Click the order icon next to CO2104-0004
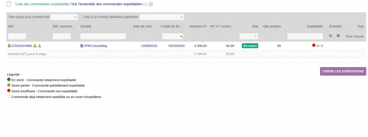This screenshot has height=137, width=368. (9, 46)
